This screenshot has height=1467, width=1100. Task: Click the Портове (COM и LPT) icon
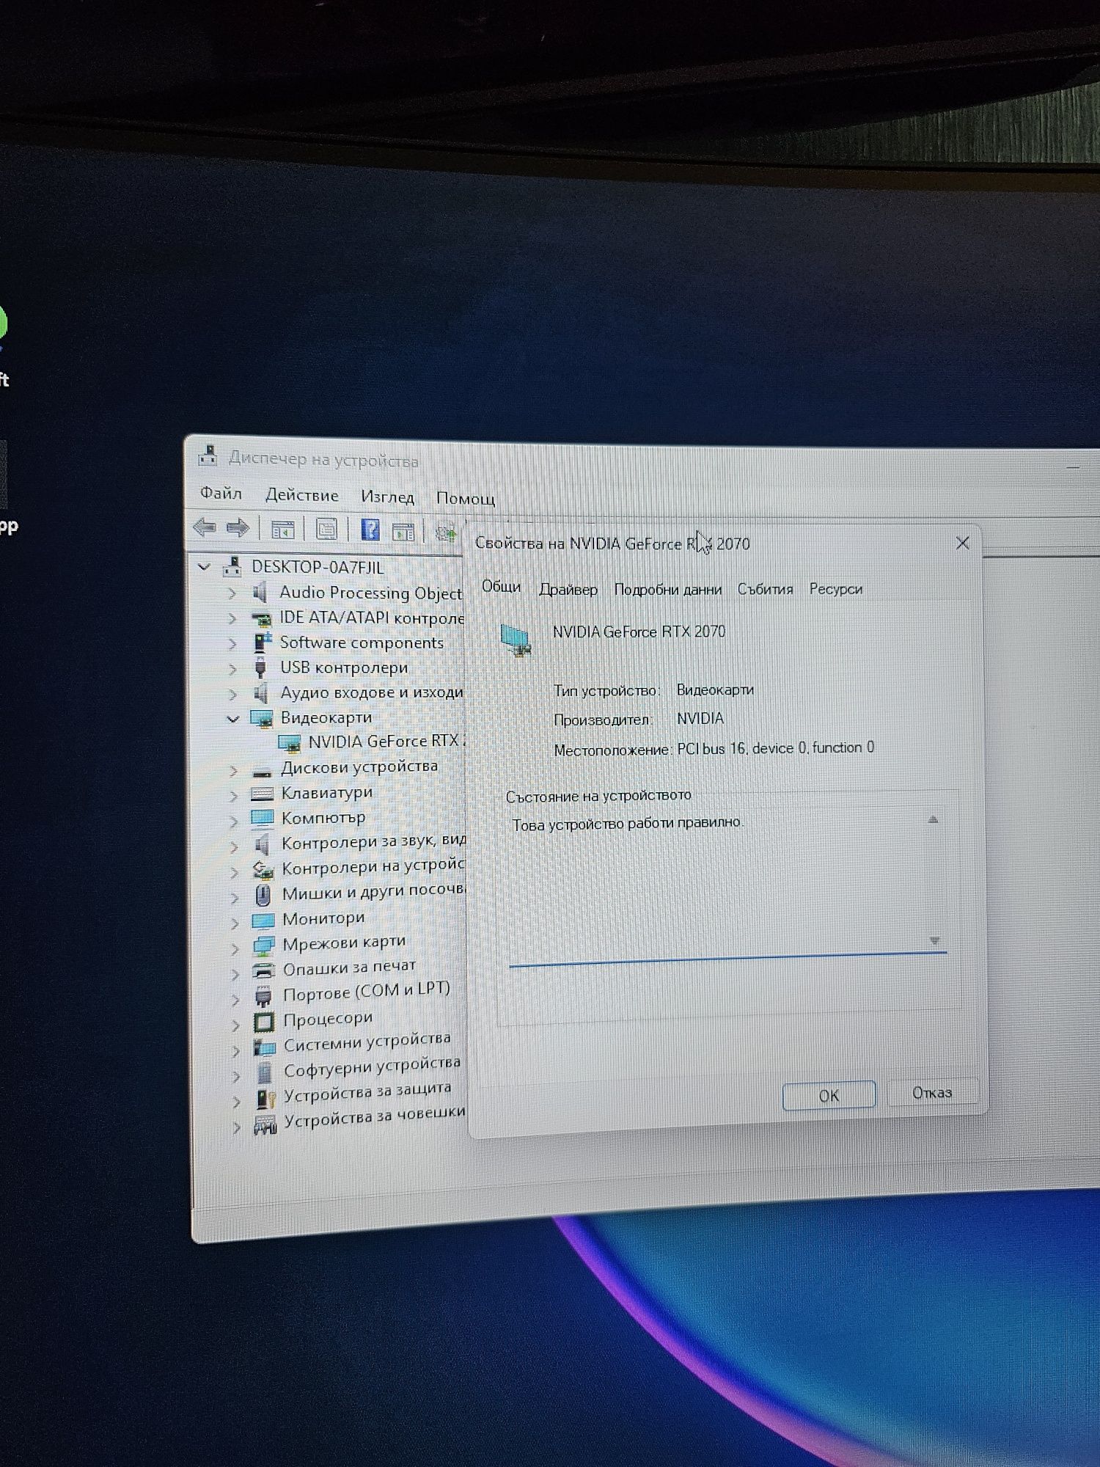click(x=263, y=996)
